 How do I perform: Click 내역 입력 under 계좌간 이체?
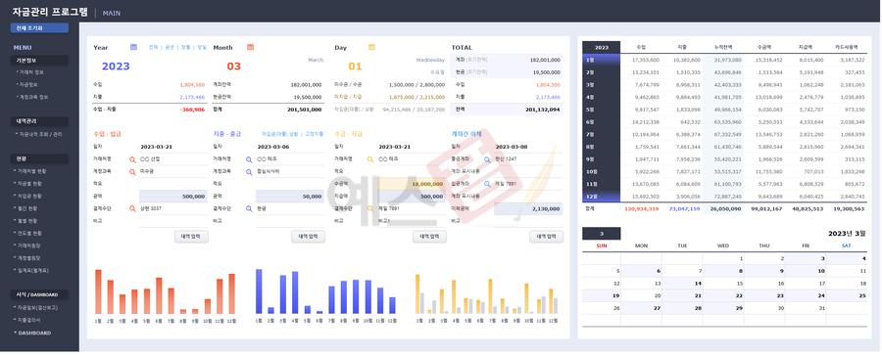tap(546, 237)
